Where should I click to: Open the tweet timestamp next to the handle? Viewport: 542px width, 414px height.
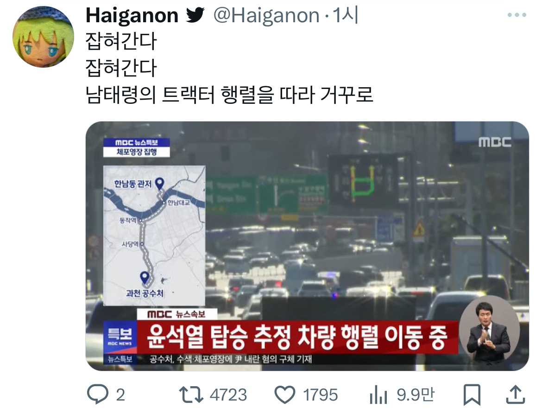click(x=346, y=15)
